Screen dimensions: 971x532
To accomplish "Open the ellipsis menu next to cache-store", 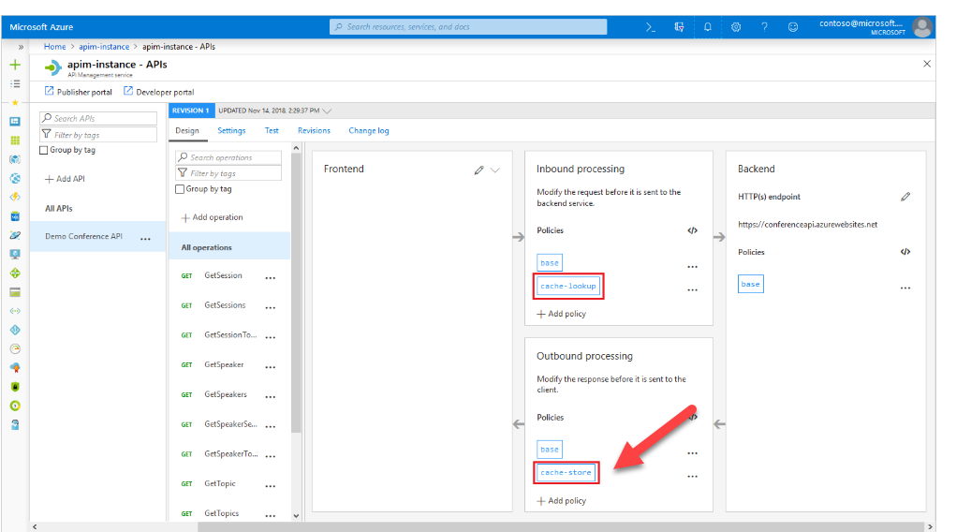I will click(692, 476).
